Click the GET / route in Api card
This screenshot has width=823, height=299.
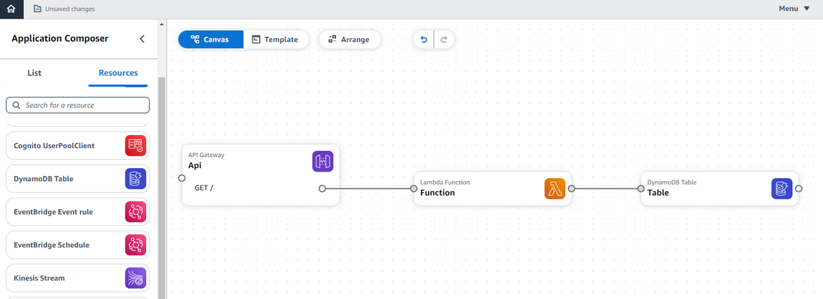[x=204, y=188]
